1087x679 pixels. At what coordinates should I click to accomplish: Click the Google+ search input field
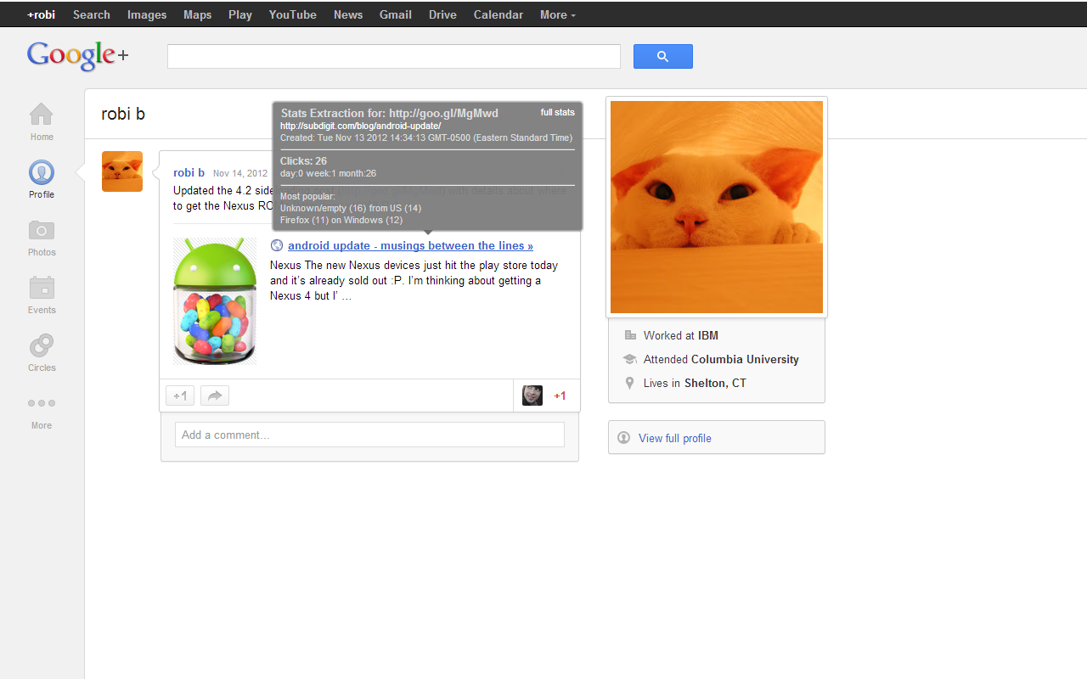[394, 57]
